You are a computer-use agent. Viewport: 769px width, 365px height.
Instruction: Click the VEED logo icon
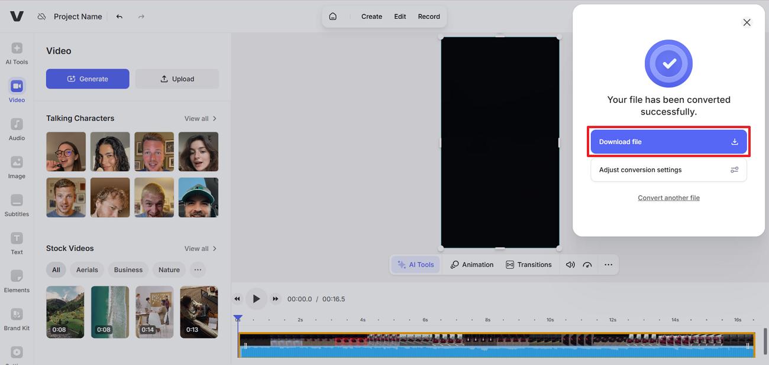point(17,17)
